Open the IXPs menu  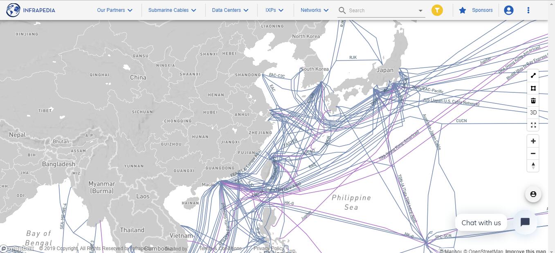(274, 10)
